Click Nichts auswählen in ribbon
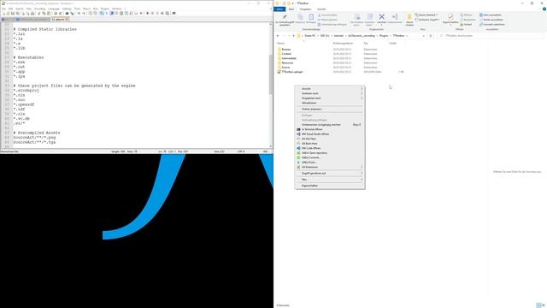547x308 pixels. (x=491, y=20)
